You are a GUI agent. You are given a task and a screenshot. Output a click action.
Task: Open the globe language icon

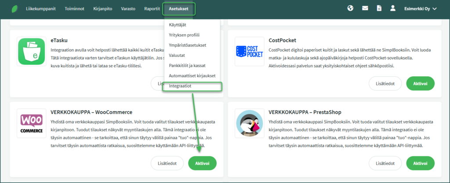pos(350,8)
